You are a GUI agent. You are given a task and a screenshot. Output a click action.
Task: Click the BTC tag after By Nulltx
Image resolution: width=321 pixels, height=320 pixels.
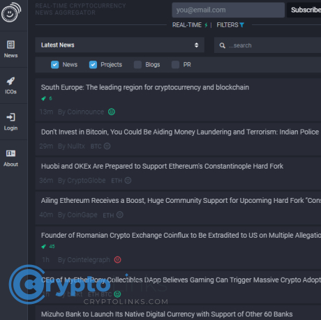pyautogui.click(x=96, y=146)
